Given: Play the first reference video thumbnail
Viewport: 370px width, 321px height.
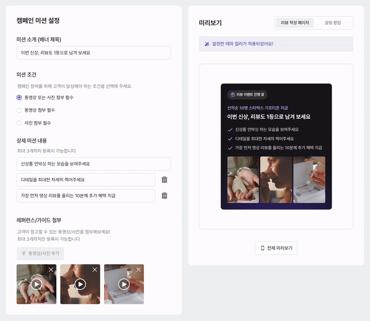Looking at the screenshot, I should (37, 284).
